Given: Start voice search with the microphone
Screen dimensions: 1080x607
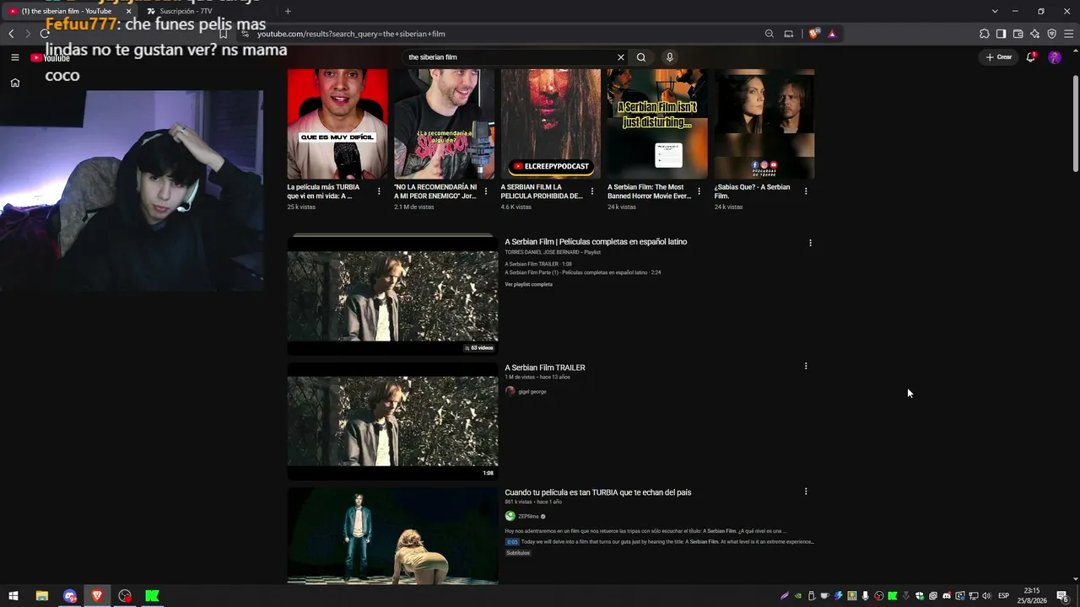Looking at the screenshot, I should (670, 57).
